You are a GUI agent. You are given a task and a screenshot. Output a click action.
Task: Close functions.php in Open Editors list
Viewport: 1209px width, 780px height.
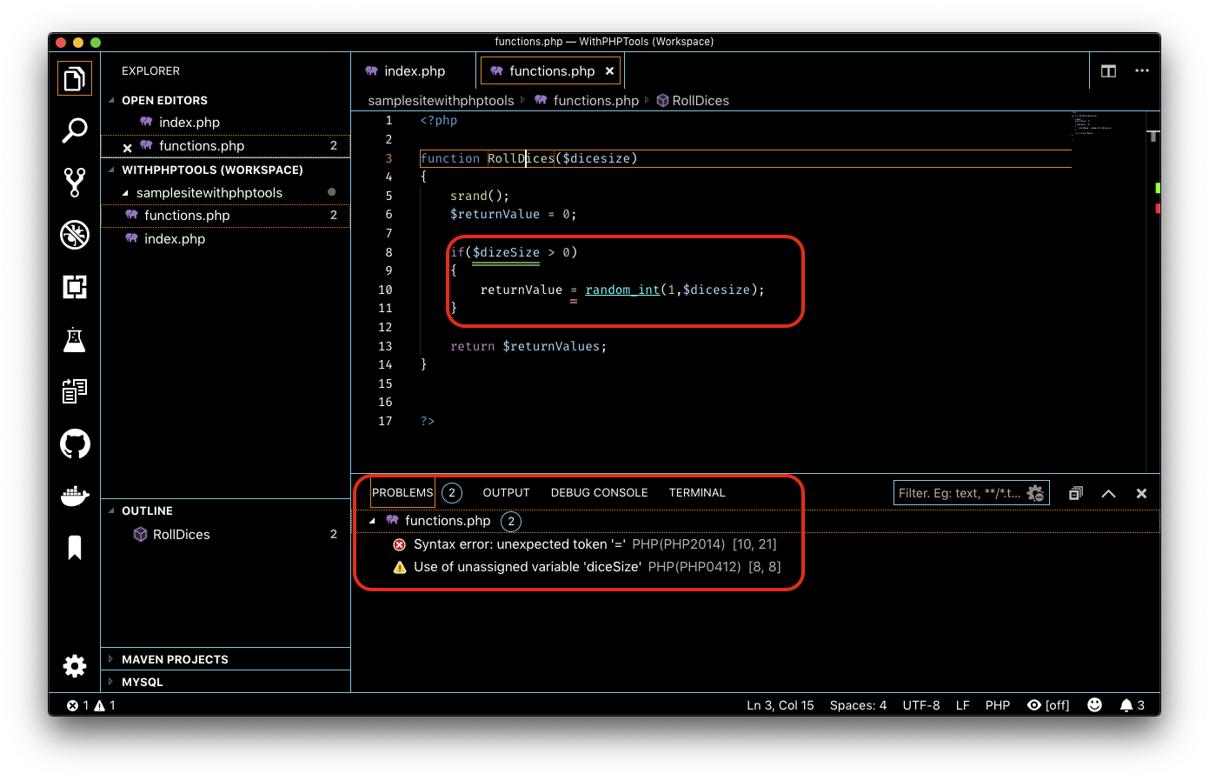tap(128, 147)
